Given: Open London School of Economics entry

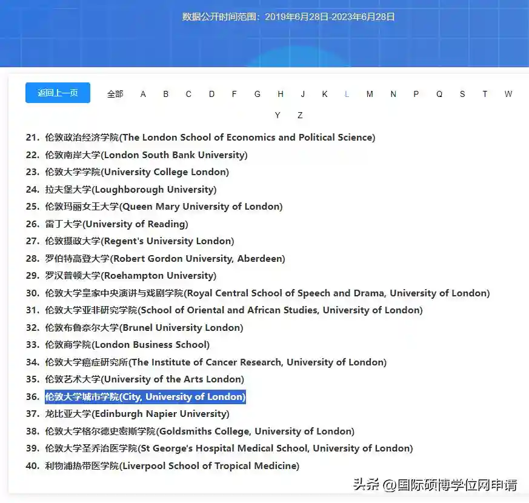Looking at the screenshot, I should tap(210, 138).
